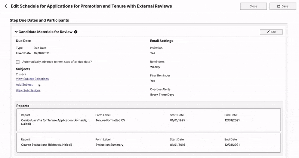Viewport: 299px width, 158px height.
Task: Go back using the left arrow icon
Action: coord(6,6)
